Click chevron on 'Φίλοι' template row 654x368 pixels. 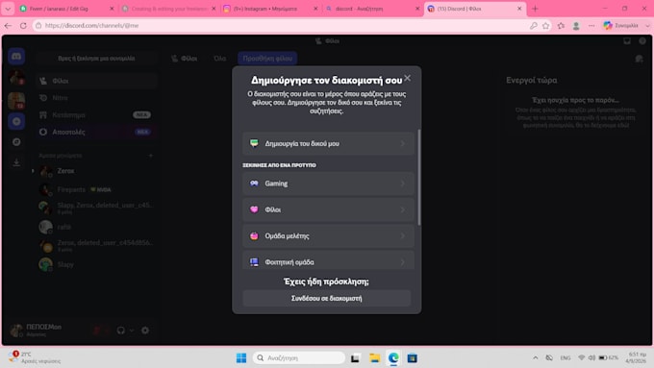(x=402, y=209)
